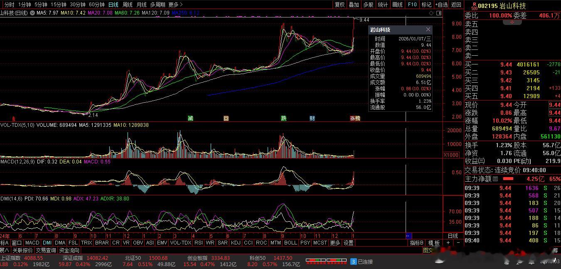
Task: Open F10 company info
Action: [412, 5]
